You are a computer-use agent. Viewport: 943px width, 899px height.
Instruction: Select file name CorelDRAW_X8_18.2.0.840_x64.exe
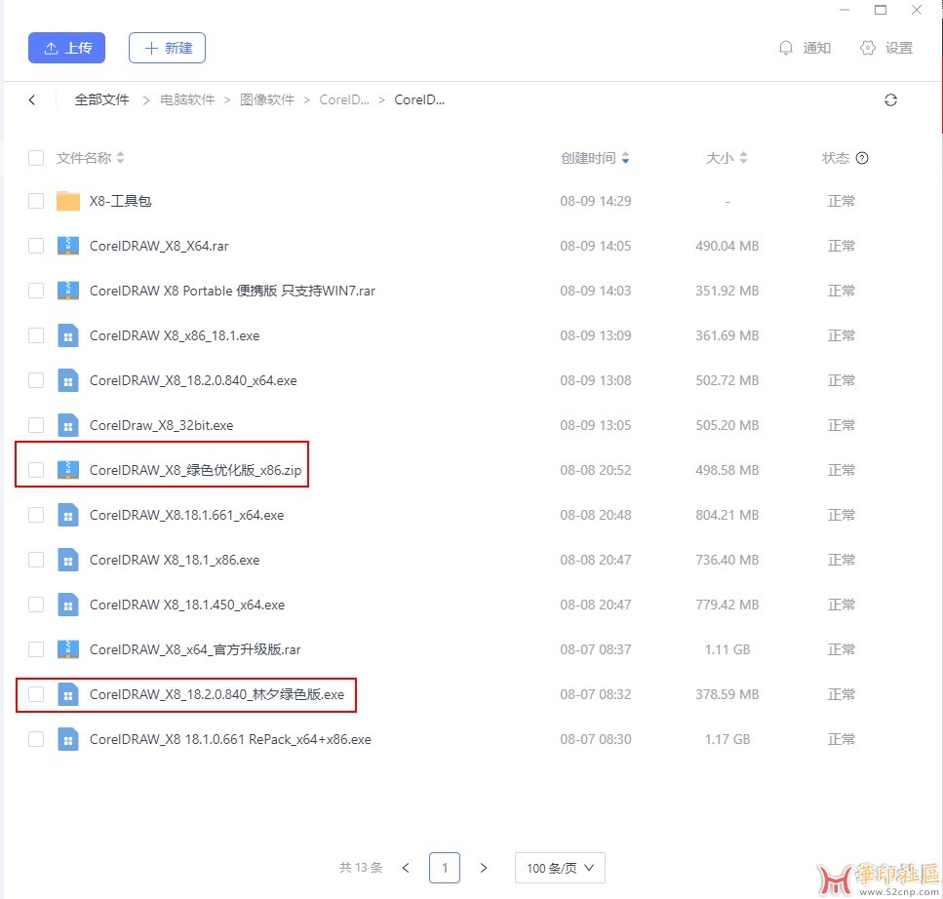click(193, 380)
